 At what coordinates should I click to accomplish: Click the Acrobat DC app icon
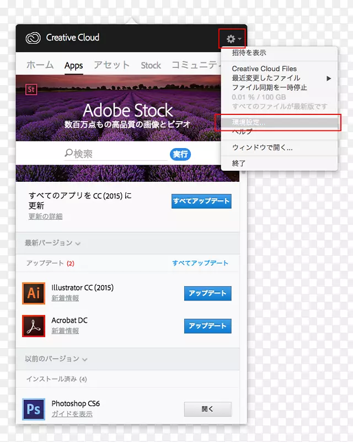coord(34,326)
